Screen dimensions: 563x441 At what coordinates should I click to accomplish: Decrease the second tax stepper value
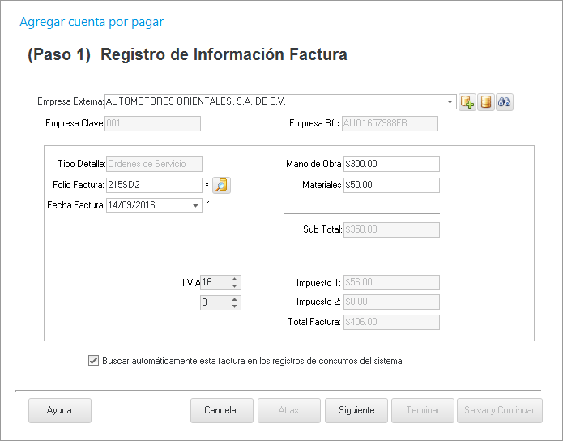click(x=234, y=306)
